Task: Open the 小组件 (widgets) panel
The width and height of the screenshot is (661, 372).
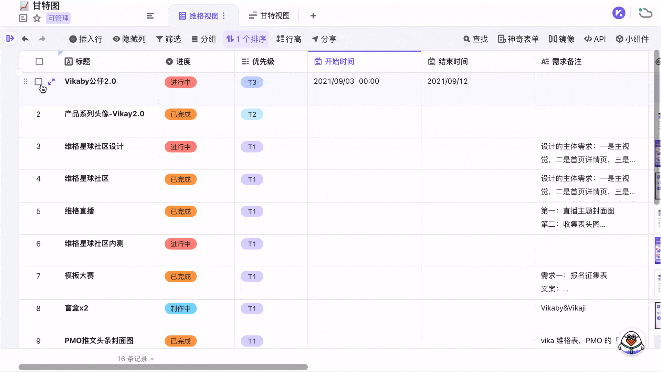Action: click(x=632, y=39)
